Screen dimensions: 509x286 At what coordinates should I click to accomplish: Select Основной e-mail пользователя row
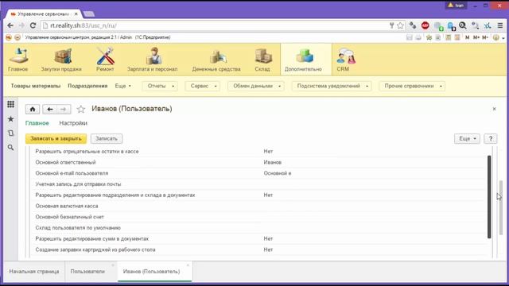(x=261, y=173)
